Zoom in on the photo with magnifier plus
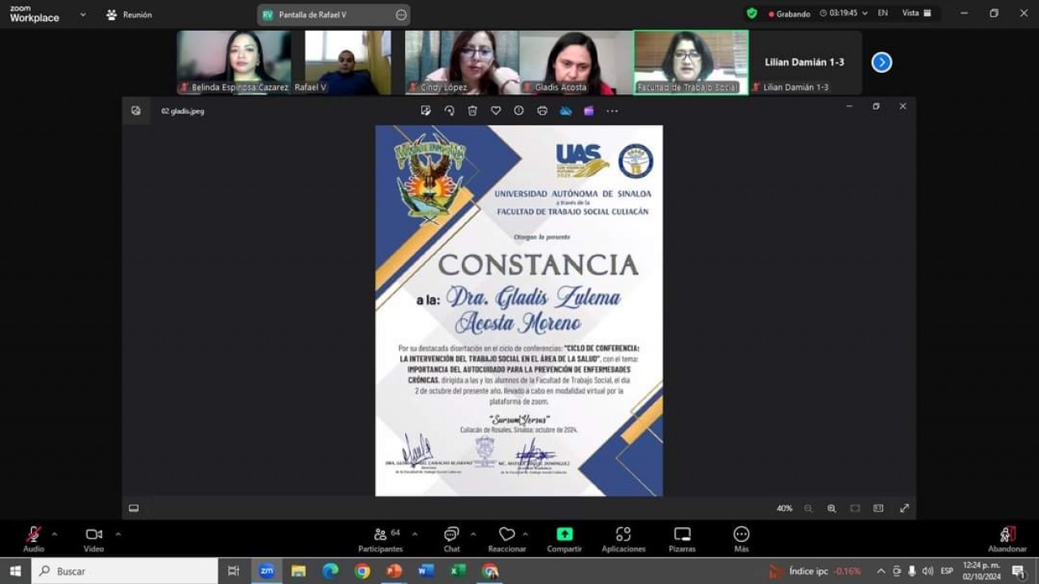Viewport: 1039px width, 584px height. pos(831,509)
